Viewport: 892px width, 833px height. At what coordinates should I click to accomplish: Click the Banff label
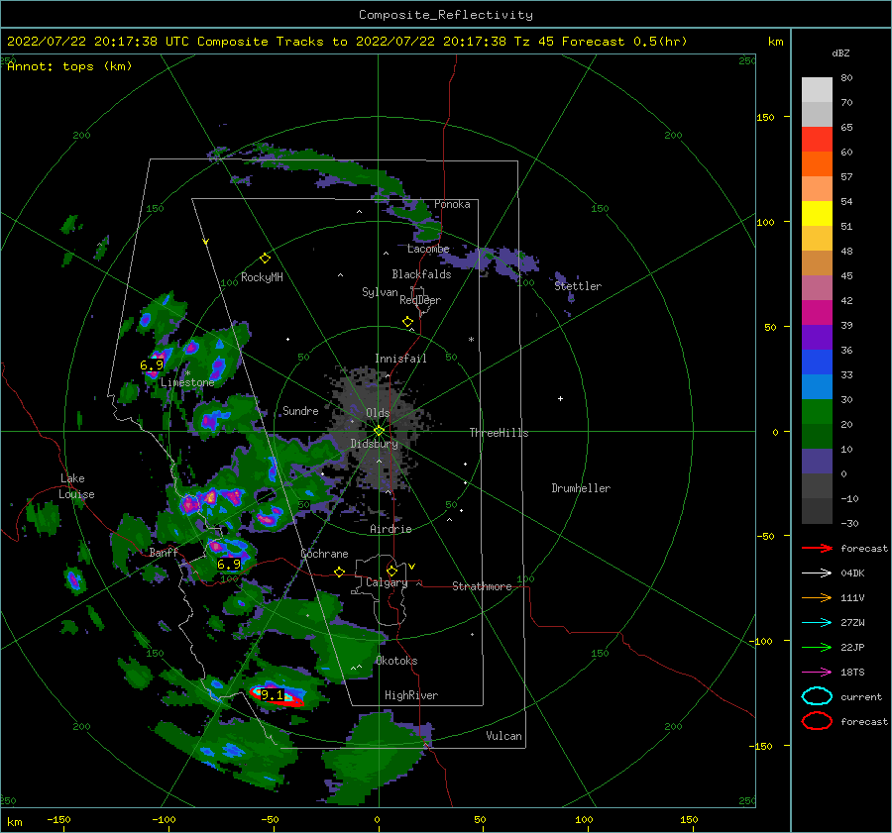pos(164,552)
